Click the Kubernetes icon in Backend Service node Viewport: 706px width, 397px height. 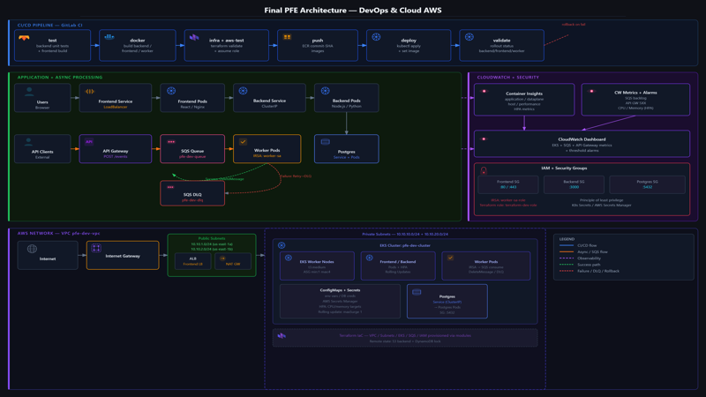click(x=244, y=91)
